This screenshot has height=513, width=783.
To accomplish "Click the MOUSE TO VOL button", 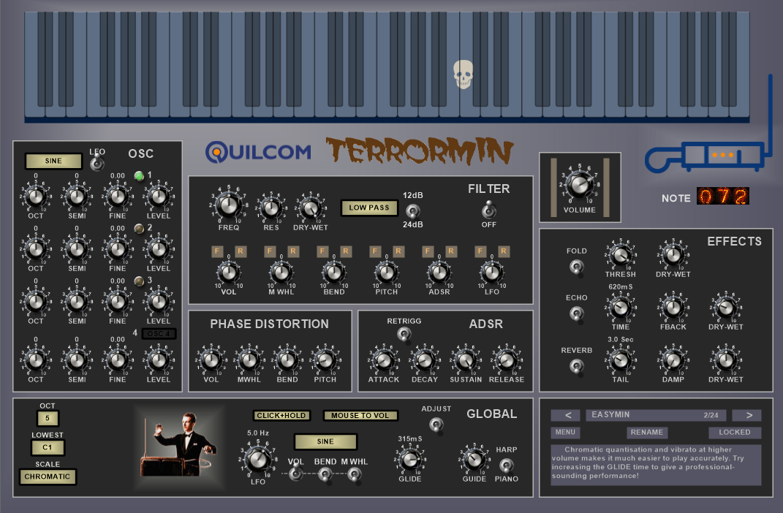I will (360, 415).
